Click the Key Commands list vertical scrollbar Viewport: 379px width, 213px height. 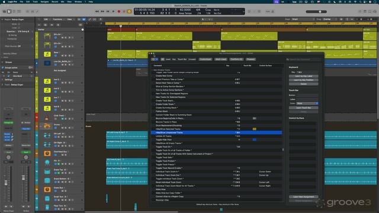(283, 150)
